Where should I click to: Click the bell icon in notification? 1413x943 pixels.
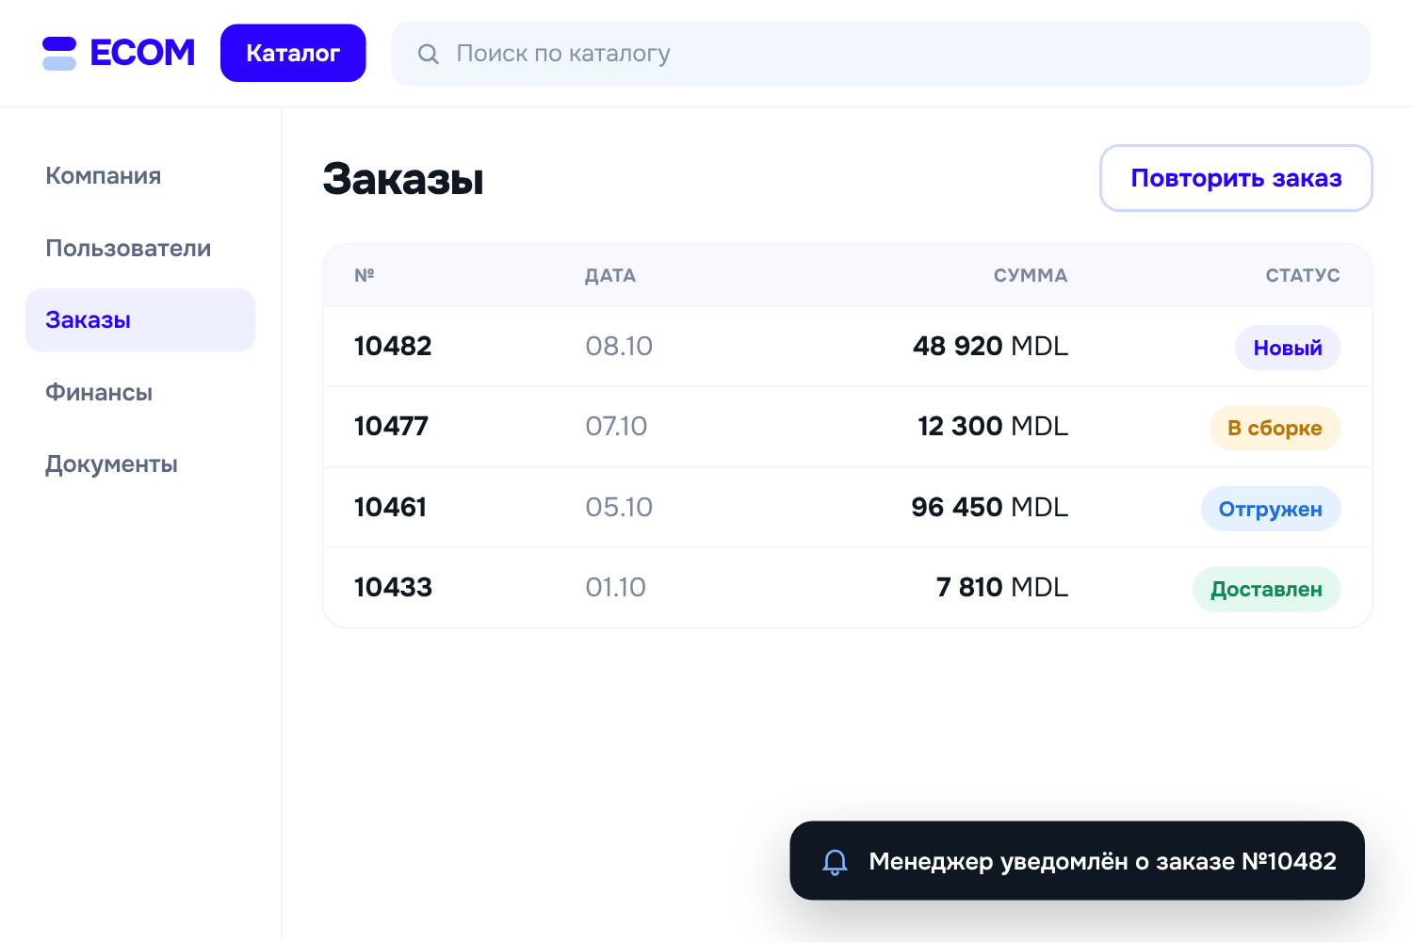[836, 862]
